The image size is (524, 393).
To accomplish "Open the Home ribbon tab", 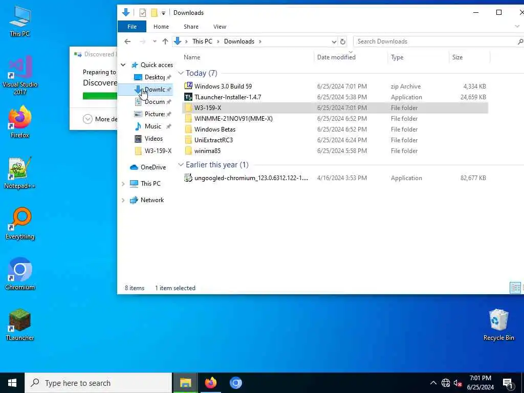I will pos(161,27).
